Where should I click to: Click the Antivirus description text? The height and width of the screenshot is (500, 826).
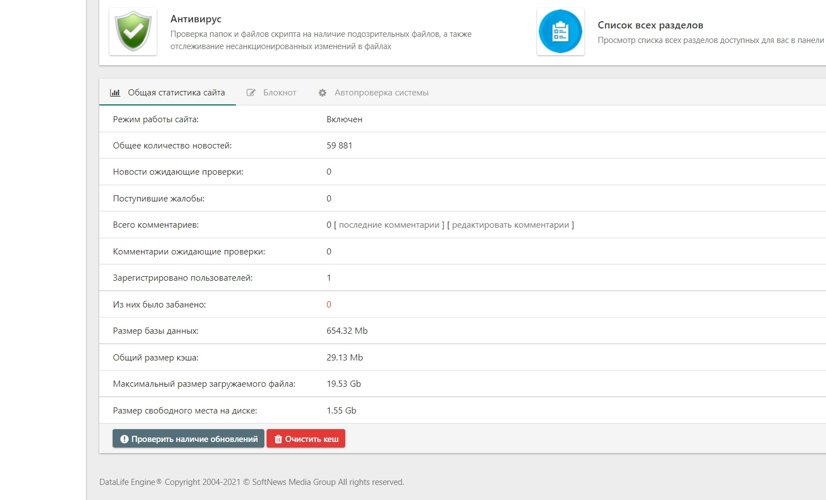[321, 40]
